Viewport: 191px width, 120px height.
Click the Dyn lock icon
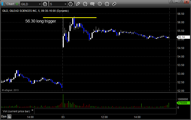(x=9, y=116)
